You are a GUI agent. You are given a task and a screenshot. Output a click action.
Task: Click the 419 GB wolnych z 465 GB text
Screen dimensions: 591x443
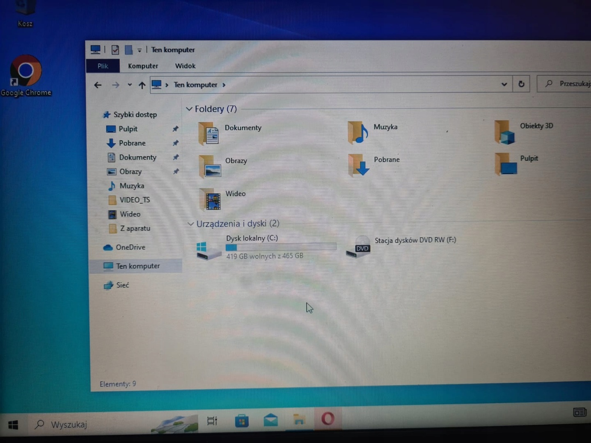click(x=265, y=256)
